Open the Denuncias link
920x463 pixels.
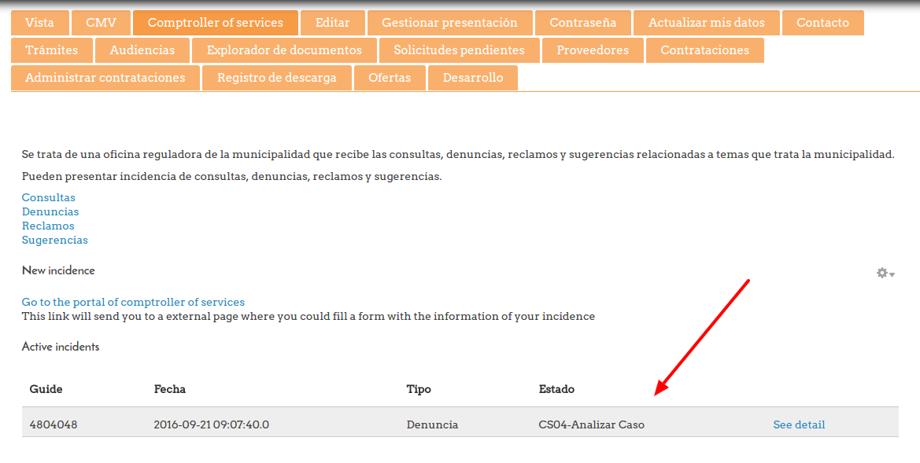[x=50, y=211]
